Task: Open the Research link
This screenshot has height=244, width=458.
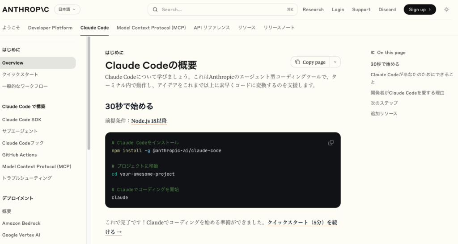Action: coord(313,10)
